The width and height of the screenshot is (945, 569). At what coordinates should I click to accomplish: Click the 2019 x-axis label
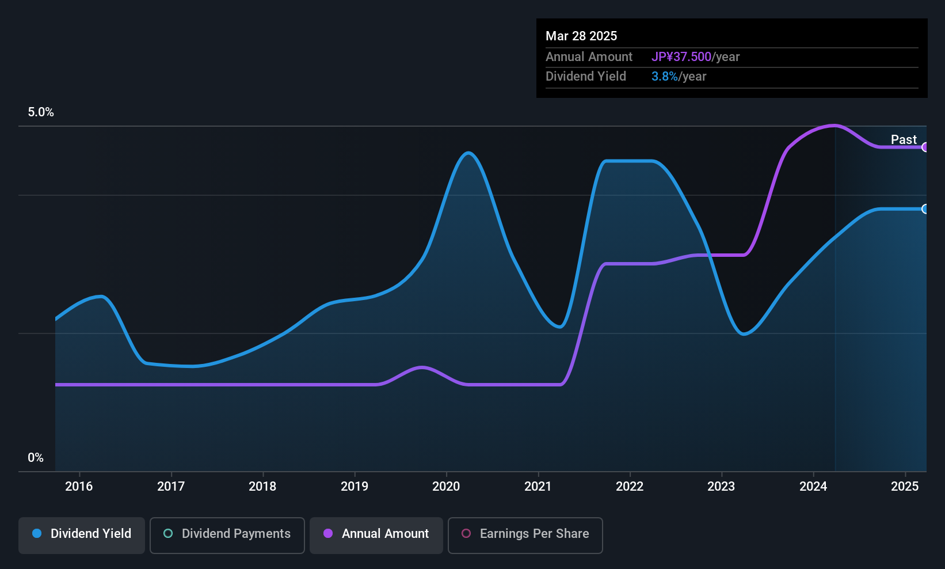(355, 487)
